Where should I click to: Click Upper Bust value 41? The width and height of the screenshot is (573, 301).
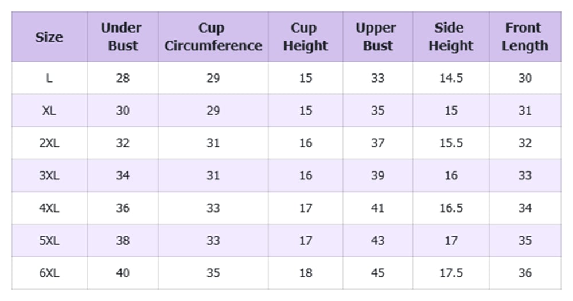378,208
